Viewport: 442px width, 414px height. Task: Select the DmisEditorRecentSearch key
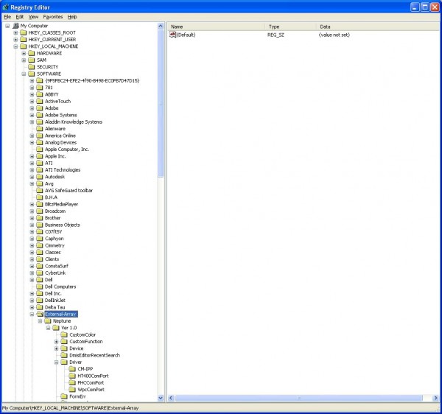(95, 355)
